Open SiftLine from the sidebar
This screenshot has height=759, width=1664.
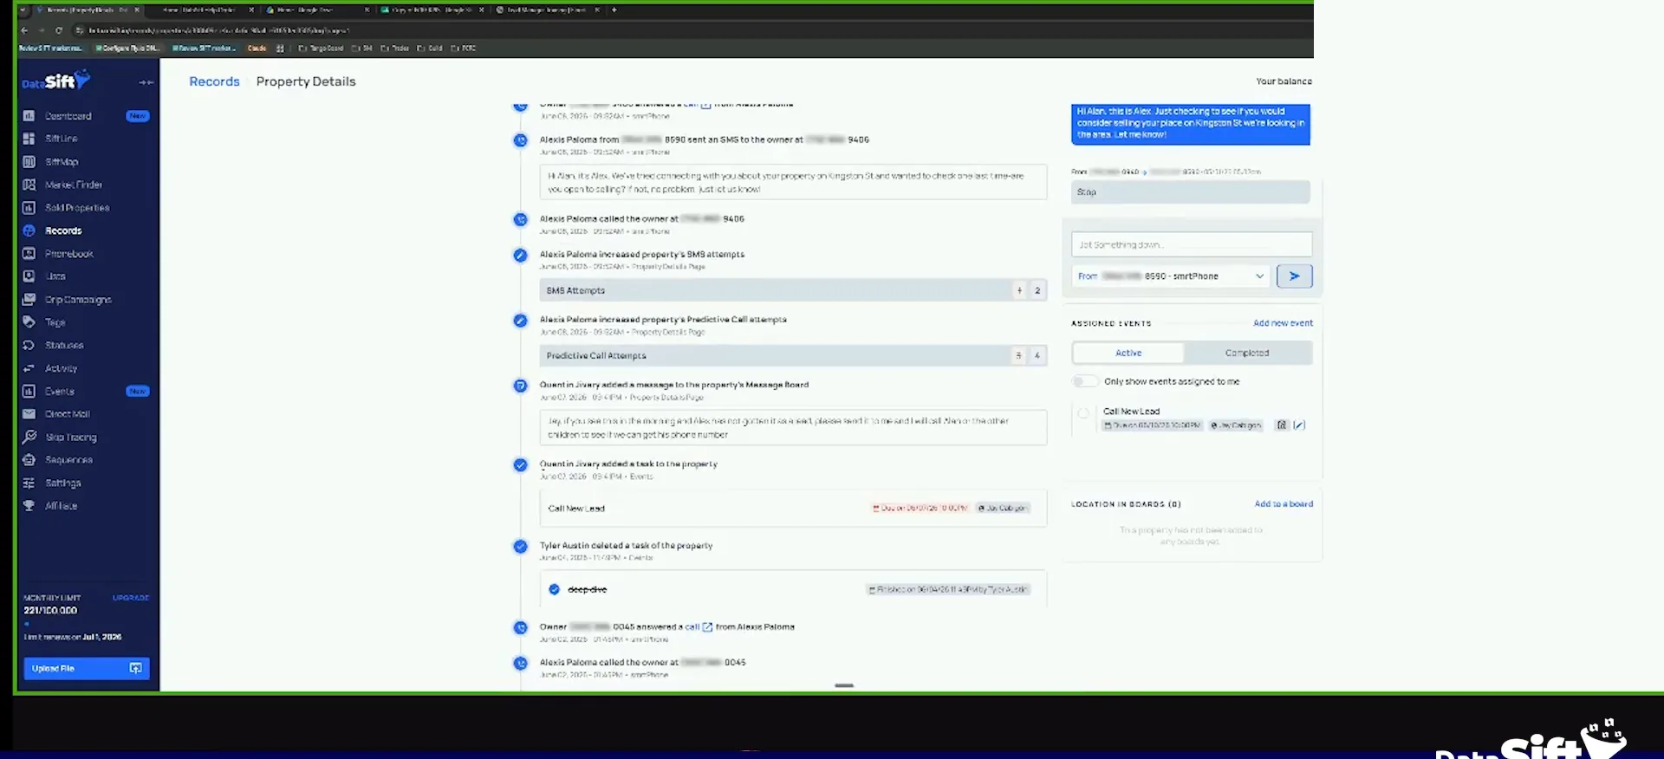[x=61, y=139]
